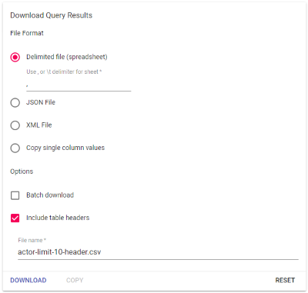Click the 'Options' section heading
Screen dimensions: 308x293
(x=22, y=171)
